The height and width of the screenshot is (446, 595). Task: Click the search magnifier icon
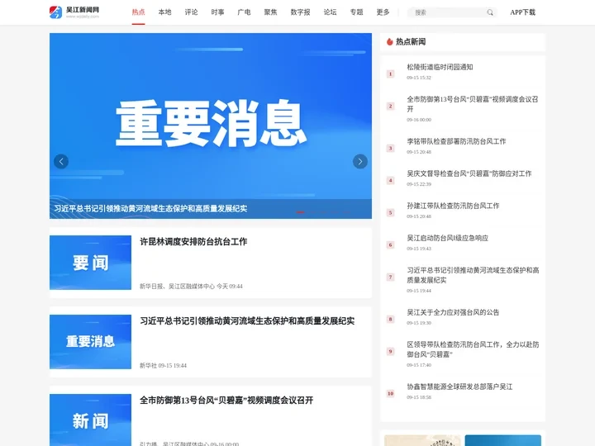point(490,12)
